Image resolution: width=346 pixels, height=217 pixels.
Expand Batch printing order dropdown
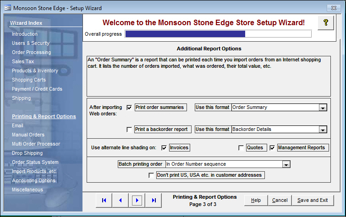(286, 164)
